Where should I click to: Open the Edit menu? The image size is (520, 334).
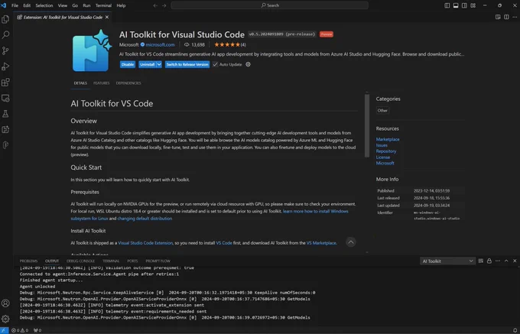[27, 5]
